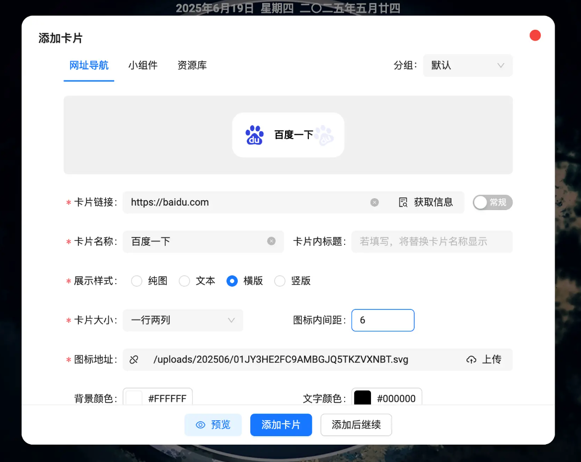Click the 上传 upload button
The image size is (581, 462).
tap(484, 359)
